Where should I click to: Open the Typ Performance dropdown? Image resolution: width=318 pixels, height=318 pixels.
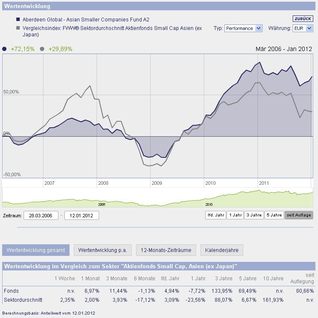tap(243, 28)
